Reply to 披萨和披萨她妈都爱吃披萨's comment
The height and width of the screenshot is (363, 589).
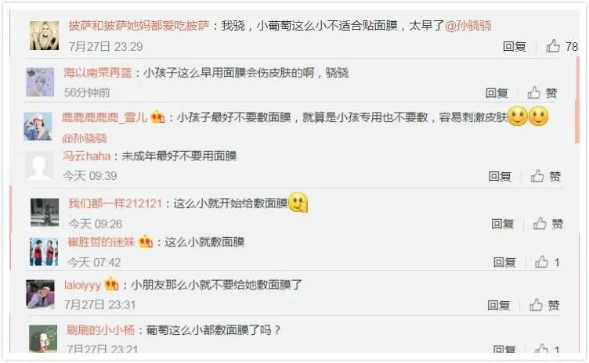515,46
